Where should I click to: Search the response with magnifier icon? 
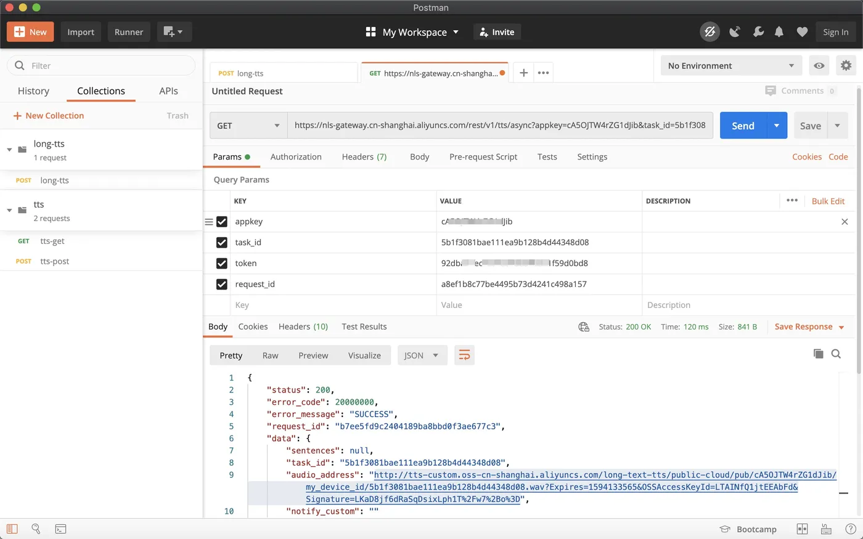pyautogui.click(x=836, y=354)
